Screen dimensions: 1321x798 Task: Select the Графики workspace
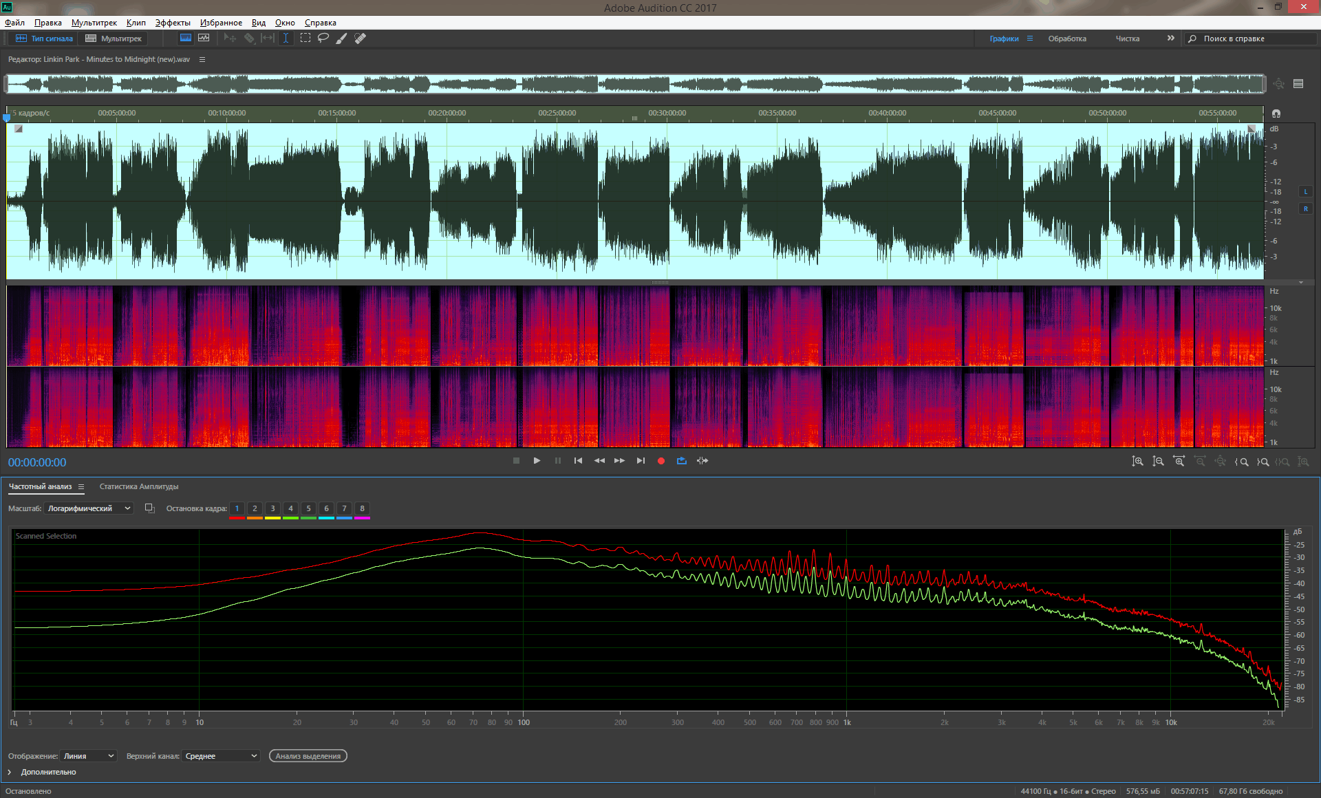(x=1004, y=39)
